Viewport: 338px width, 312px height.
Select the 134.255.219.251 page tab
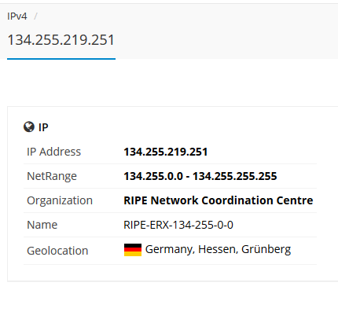61,40
